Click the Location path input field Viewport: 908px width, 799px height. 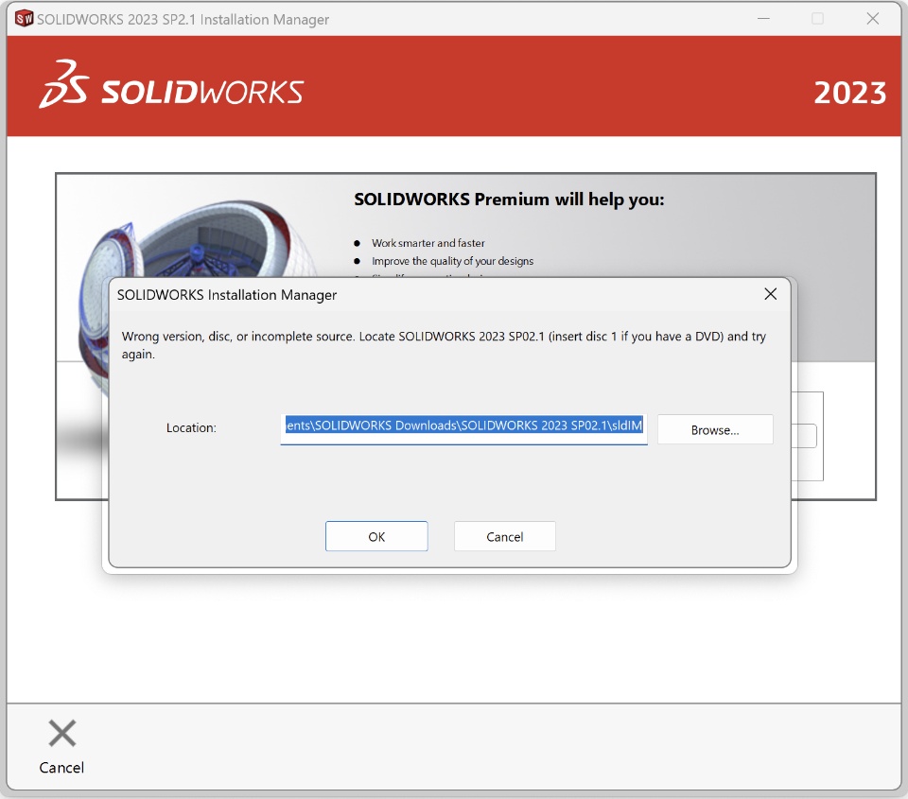[463, 429]
